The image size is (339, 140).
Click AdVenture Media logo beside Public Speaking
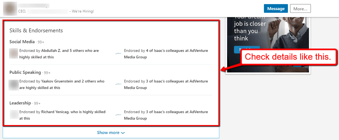coord(118,84)
